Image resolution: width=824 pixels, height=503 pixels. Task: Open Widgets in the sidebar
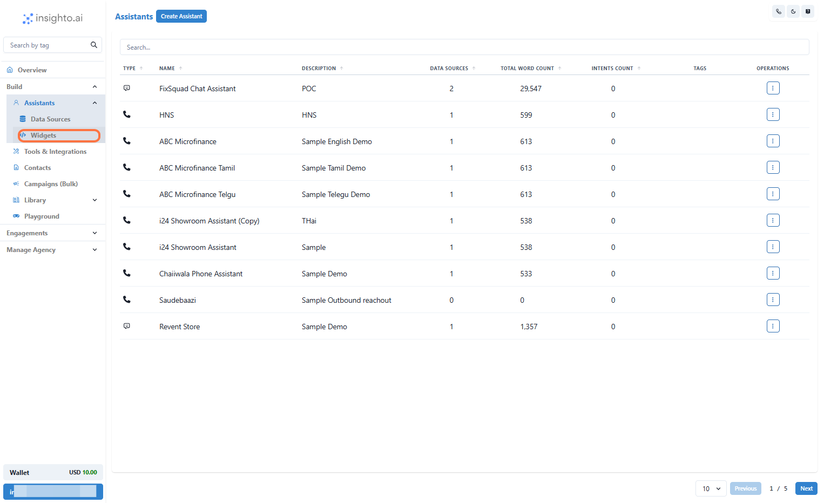(59, 135)
